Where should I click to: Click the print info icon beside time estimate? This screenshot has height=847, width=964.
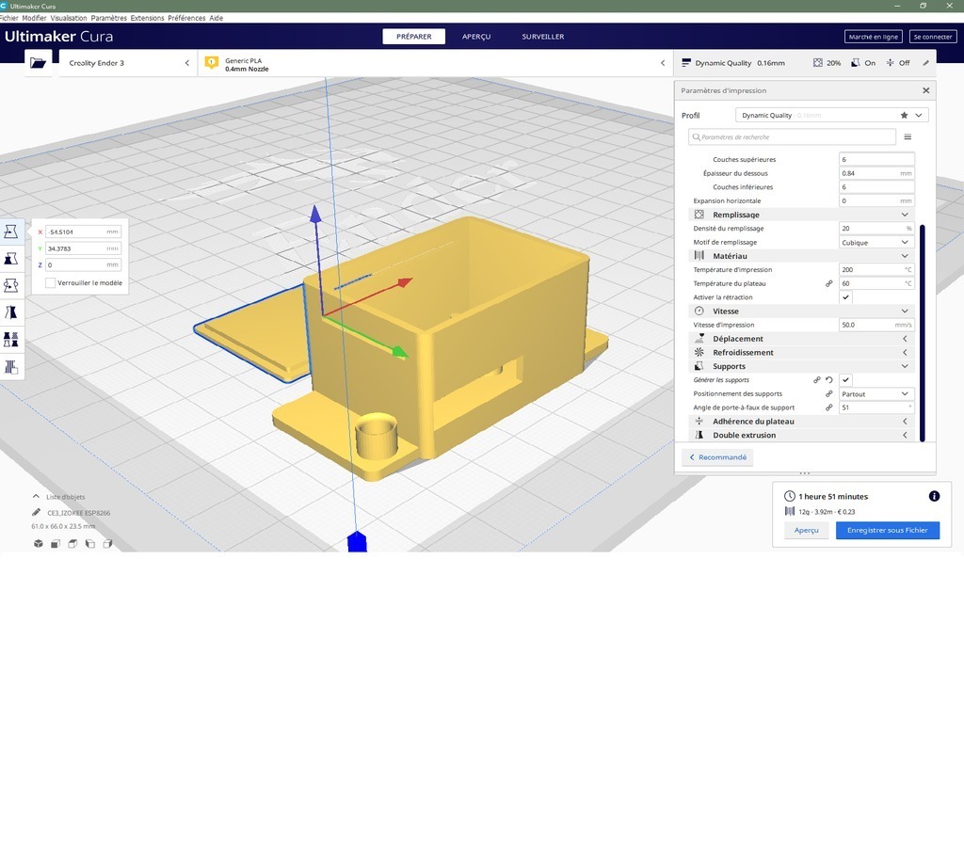pos(934,496)
